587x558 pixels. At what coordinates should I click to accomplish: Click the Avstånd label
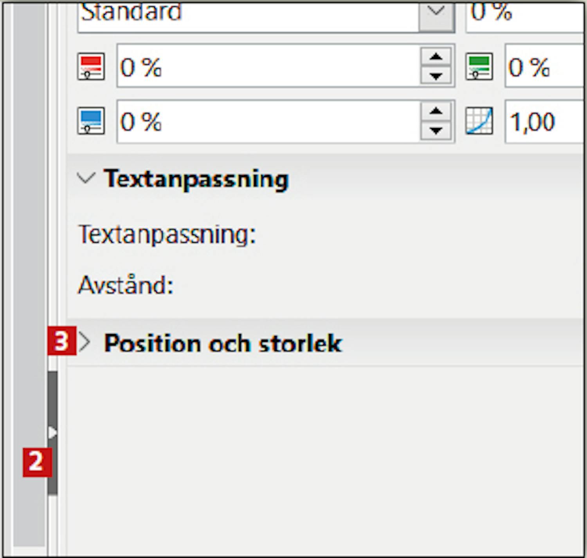125,285
